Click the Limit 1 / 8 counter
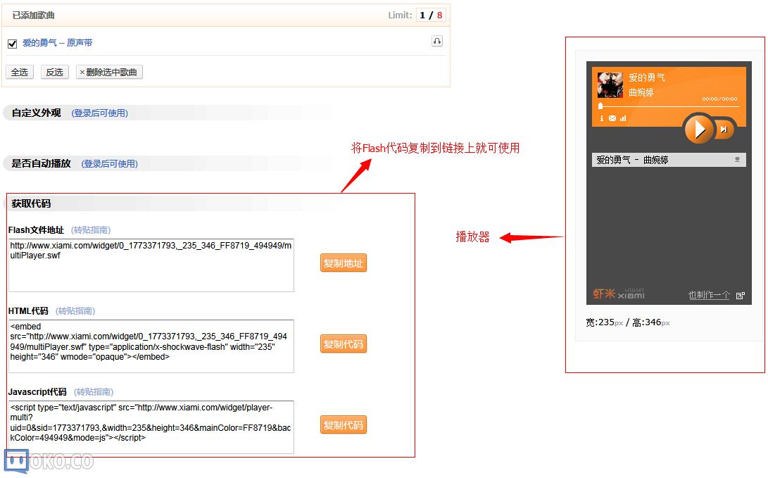The image size is (768, 478). pyautogui.click(x=431, y=15)
